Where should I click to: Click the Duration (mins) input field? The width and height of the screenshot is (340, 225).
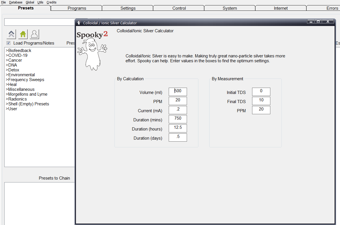pyautogui.click(x=178, y=119)
